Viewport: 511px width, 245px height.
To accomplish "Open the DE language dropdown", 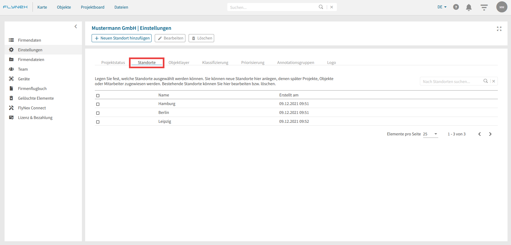I will [x=442, y=7].
